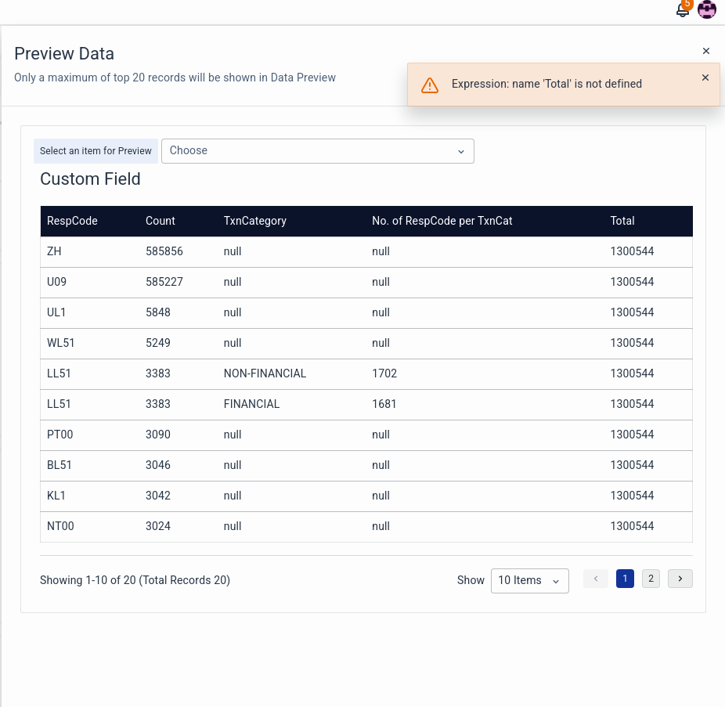Click the RespCode column header
This screenshot has width=725, height=707.
point(72,221)
